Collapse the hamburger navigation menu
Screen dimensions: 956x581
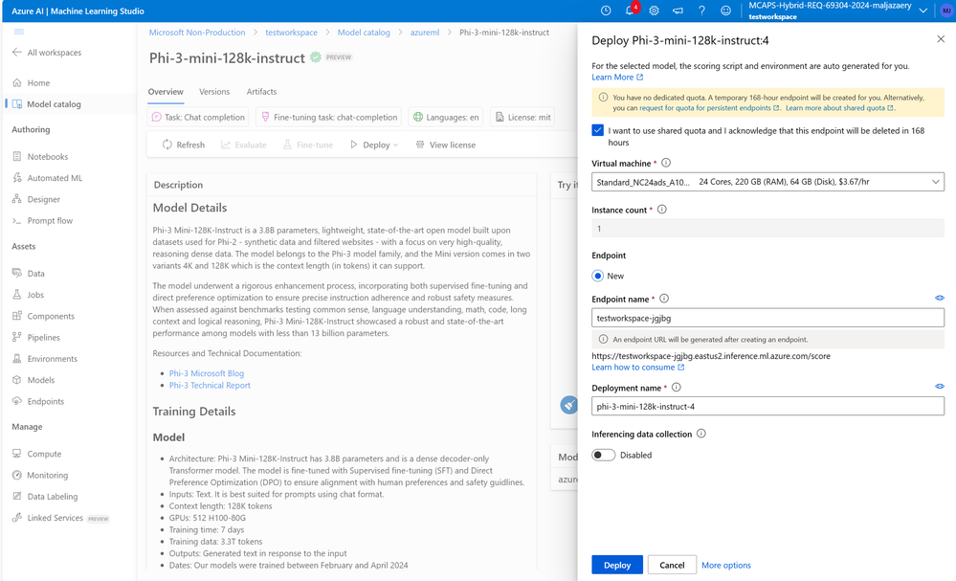pyautogui.click(x=19, y=32)
